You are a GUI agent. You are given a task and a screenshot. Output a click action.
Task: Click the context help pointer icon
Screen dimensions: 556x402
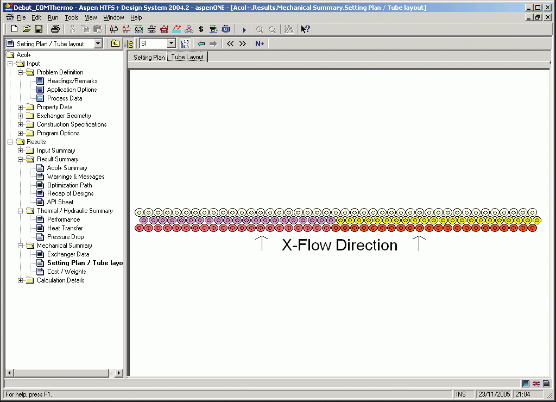(305, 29)
